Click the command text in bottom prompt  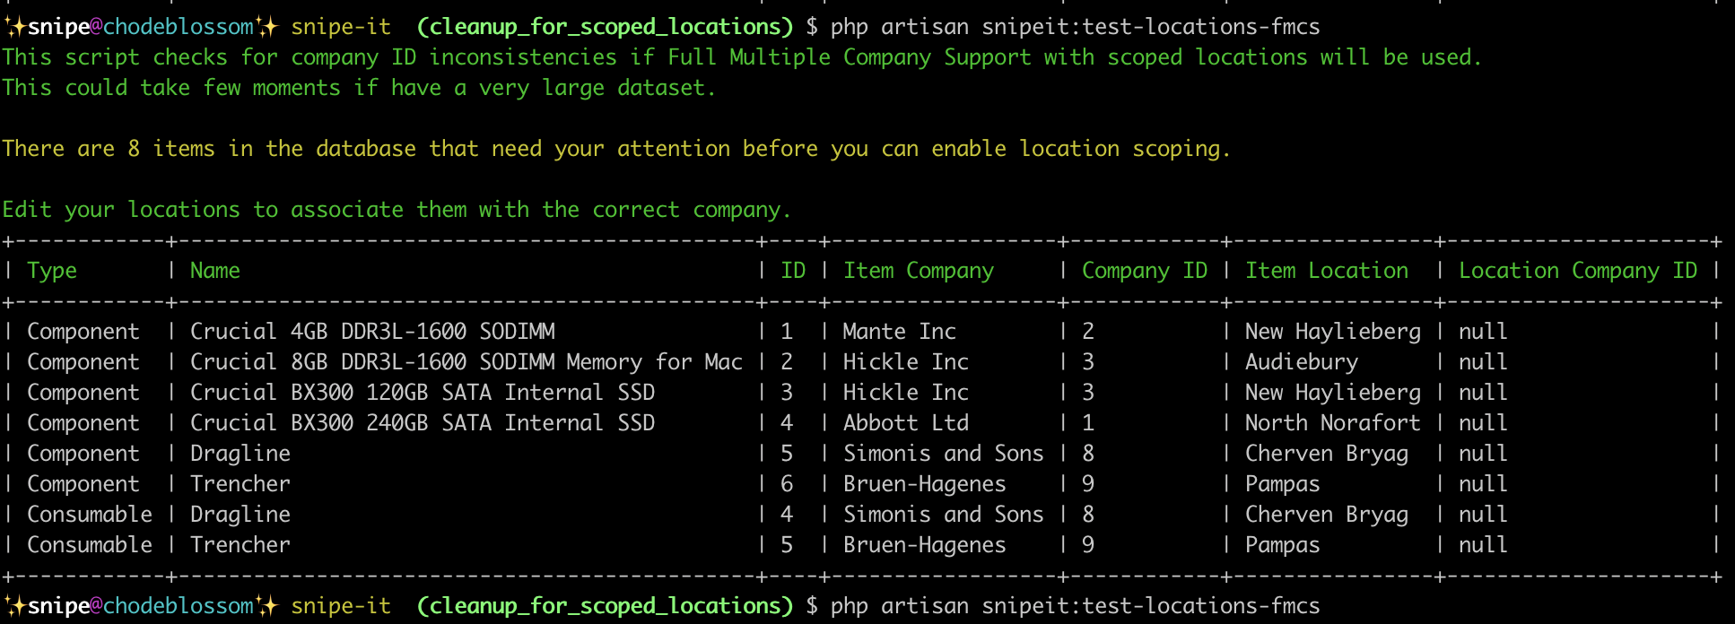1076,606
